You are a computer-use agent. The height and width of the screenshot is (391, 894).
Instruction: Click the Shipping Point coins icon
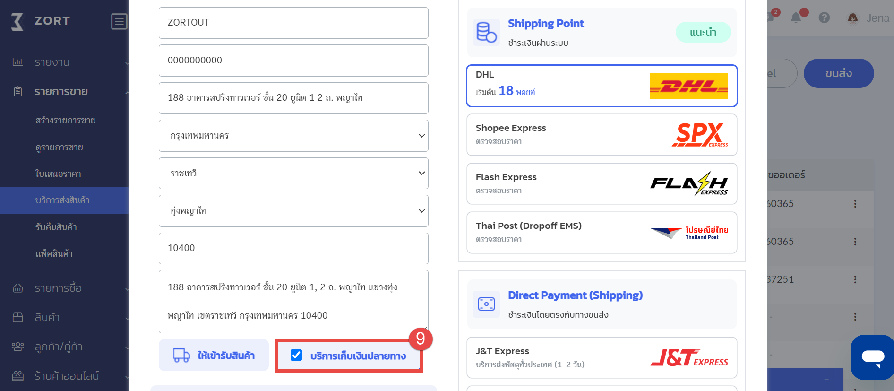click(486, 32)
